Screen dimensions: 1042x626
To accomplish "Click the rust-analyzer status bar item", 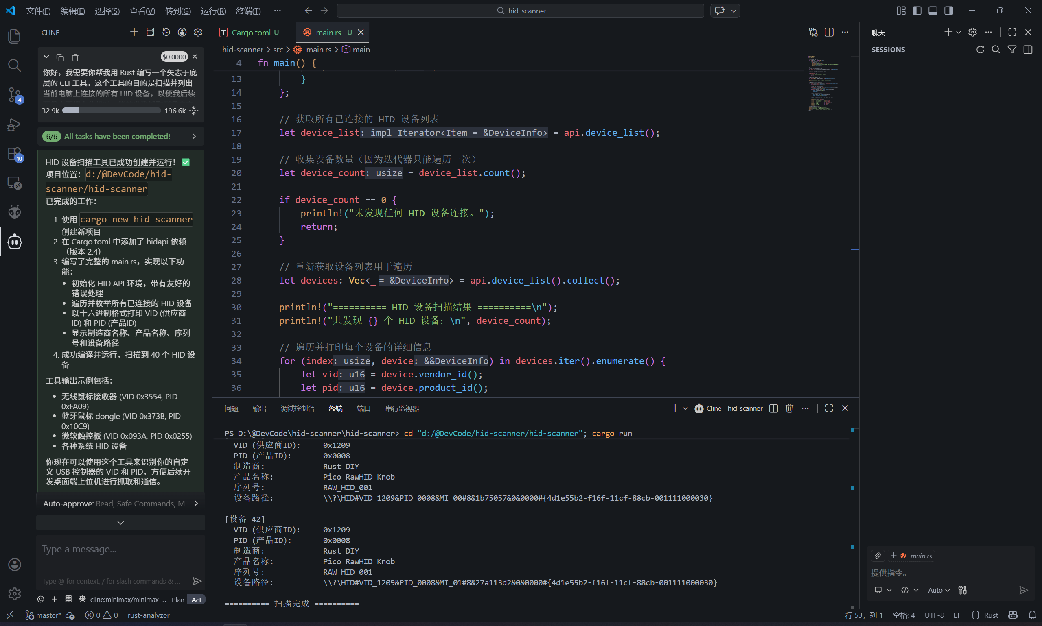I will pos(149,615).
